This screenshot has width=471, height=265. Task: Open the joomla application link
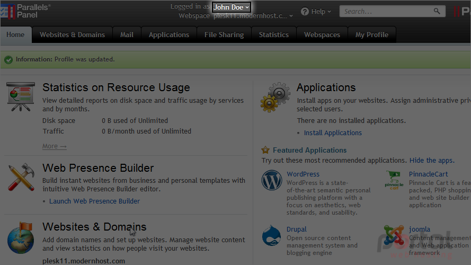pyautogui.click(x=419, y=229)
